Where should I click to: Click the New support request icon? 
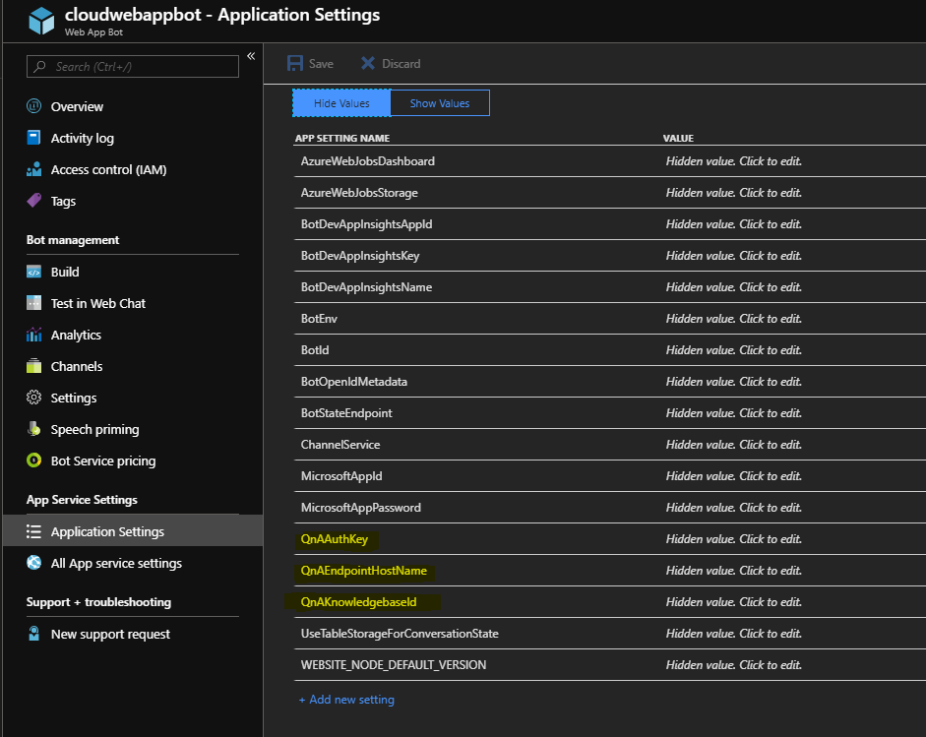33,634
